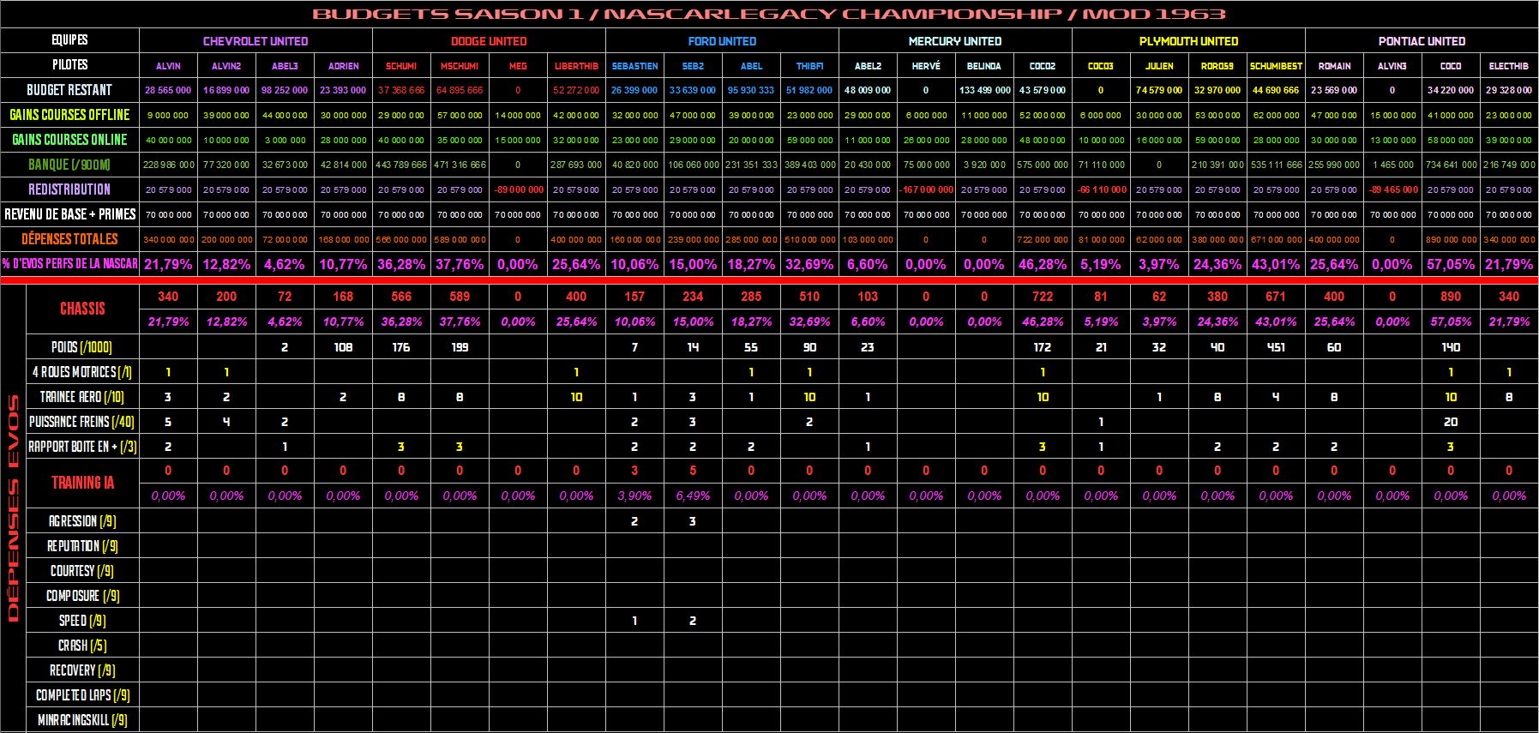
Task: Select the Redistribution row label
Action: click(69, 189)
